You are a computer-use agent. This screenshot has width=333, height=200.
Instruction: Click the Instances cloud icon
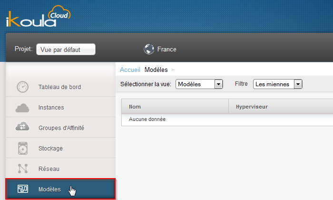point(22,108)
